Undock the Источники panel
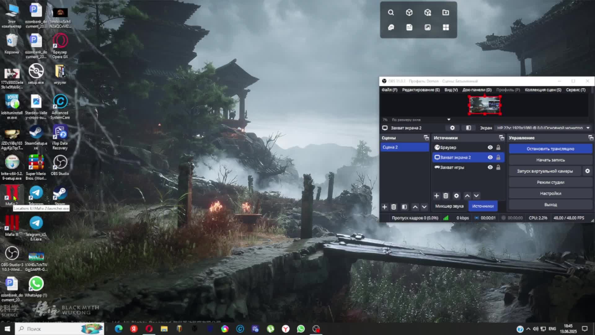Viewport: 595px width, 335px height. (x=501, y=138)
